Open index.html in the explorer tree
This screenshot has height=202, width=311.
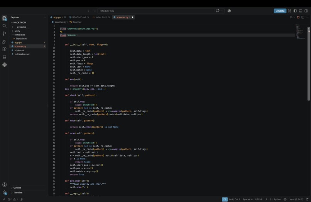click(22, 39)
